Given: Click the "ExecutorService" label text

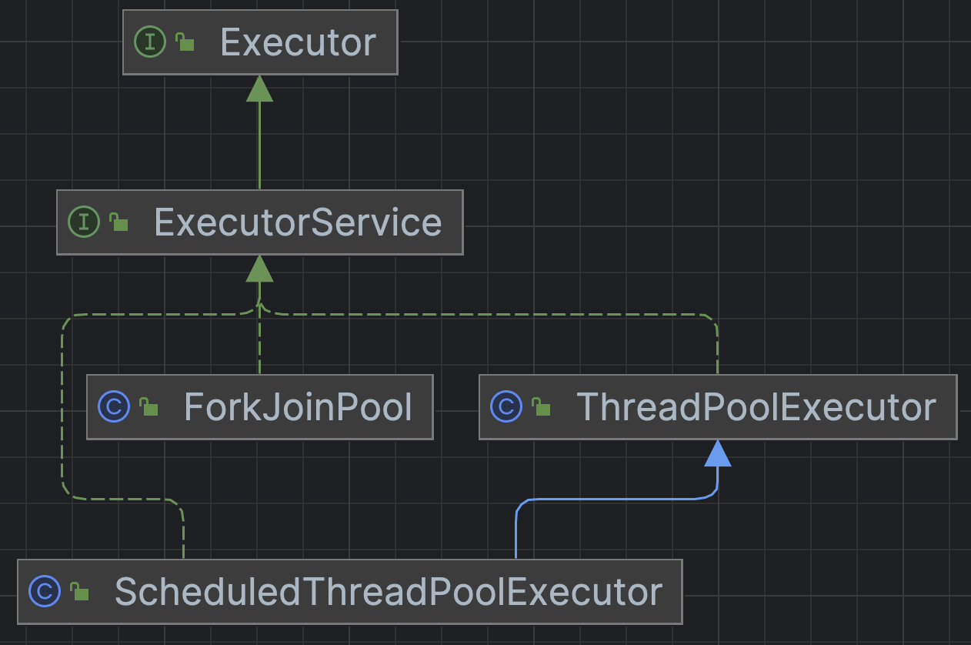Looking at the screenshot, I should [x=299, y=222].
